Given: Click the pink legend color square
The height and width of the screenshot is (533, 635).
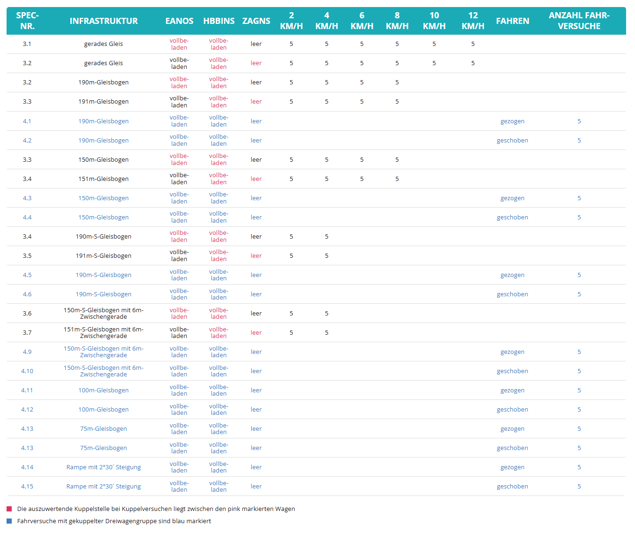Looking at the screenshot, I should 9,509.
